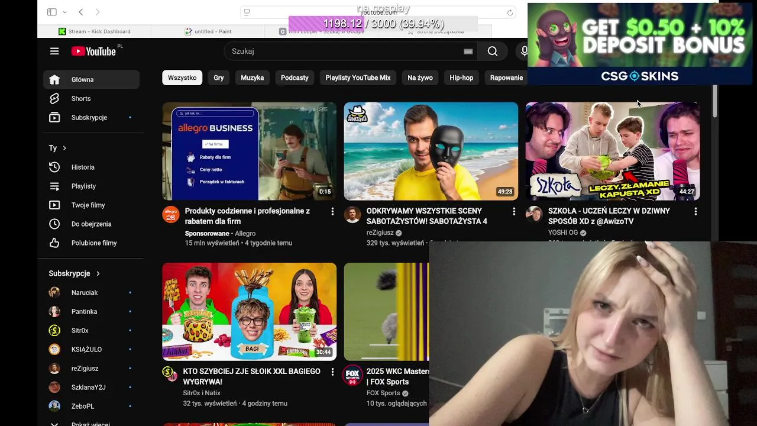
Task: Expand Subskrypcje section header chevron
Action: coord(98,273)
